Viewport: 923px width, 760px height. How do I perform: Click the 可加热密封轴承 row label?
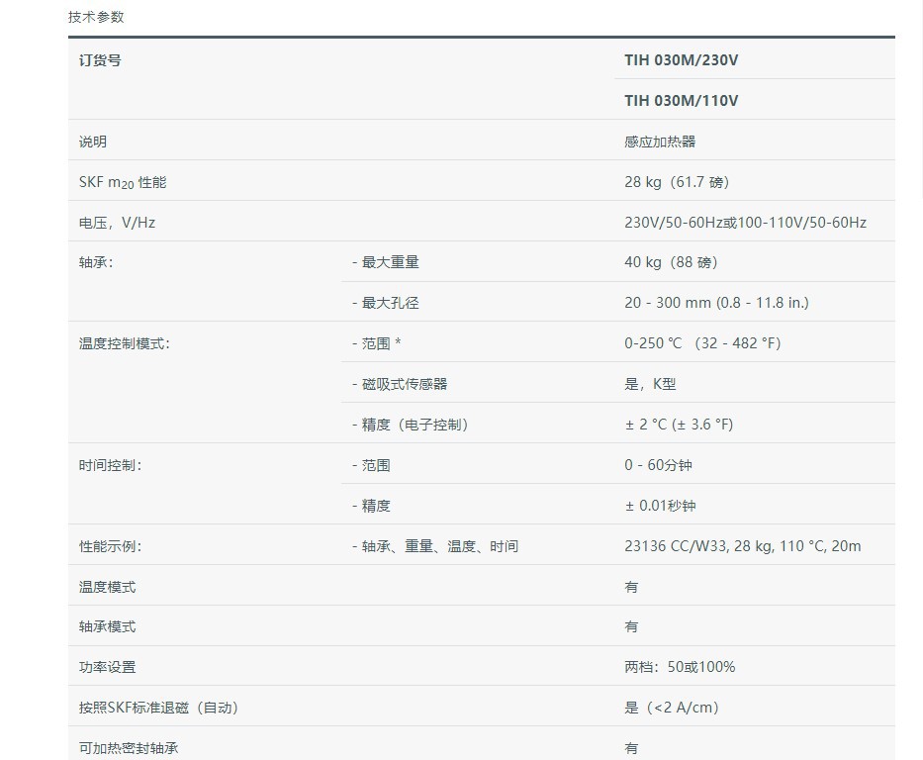tap(129, 748)
